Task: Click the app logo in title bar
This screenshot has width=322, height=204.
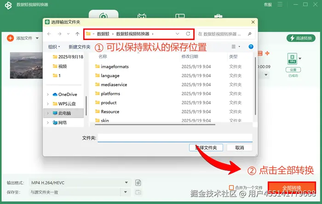Action: pos(8,5)
